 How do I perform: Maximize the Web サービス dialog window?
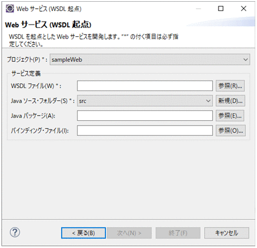pos(221,9)
